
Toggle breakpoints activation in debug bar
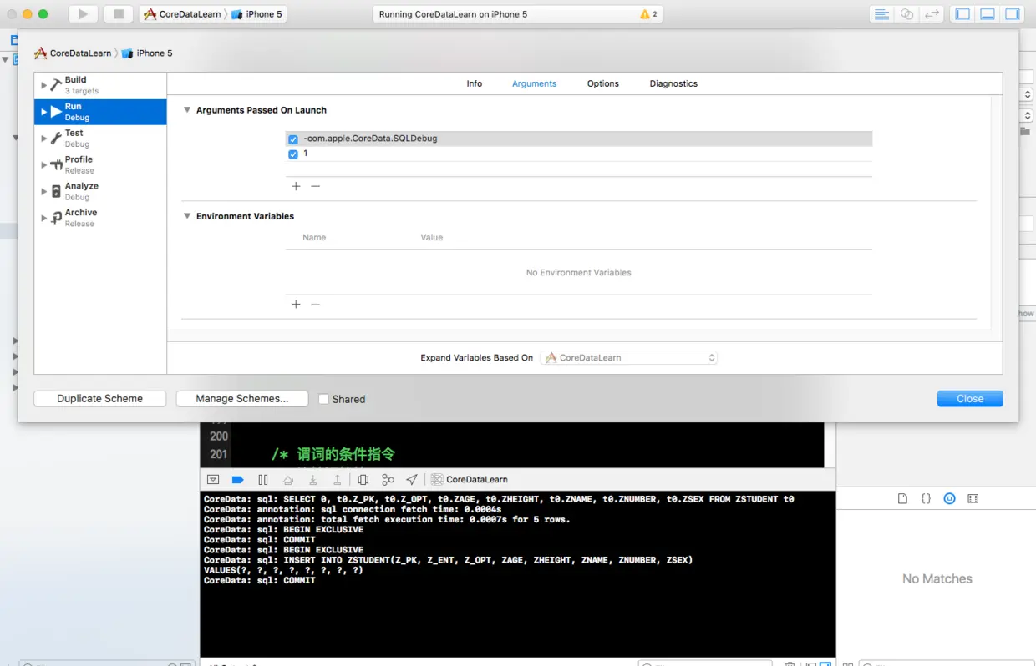[237, 480]
